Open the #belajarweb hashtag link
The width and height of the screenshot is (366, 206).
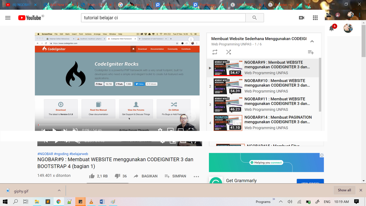click(x=79, y=154)
